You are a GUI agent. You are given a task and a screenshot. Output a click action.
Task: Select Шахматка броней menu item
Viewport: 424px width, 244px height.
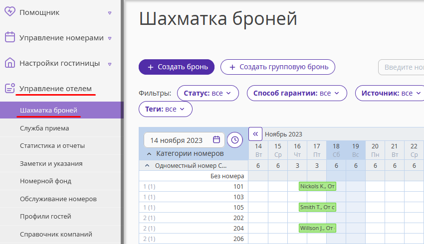point(62,110)
